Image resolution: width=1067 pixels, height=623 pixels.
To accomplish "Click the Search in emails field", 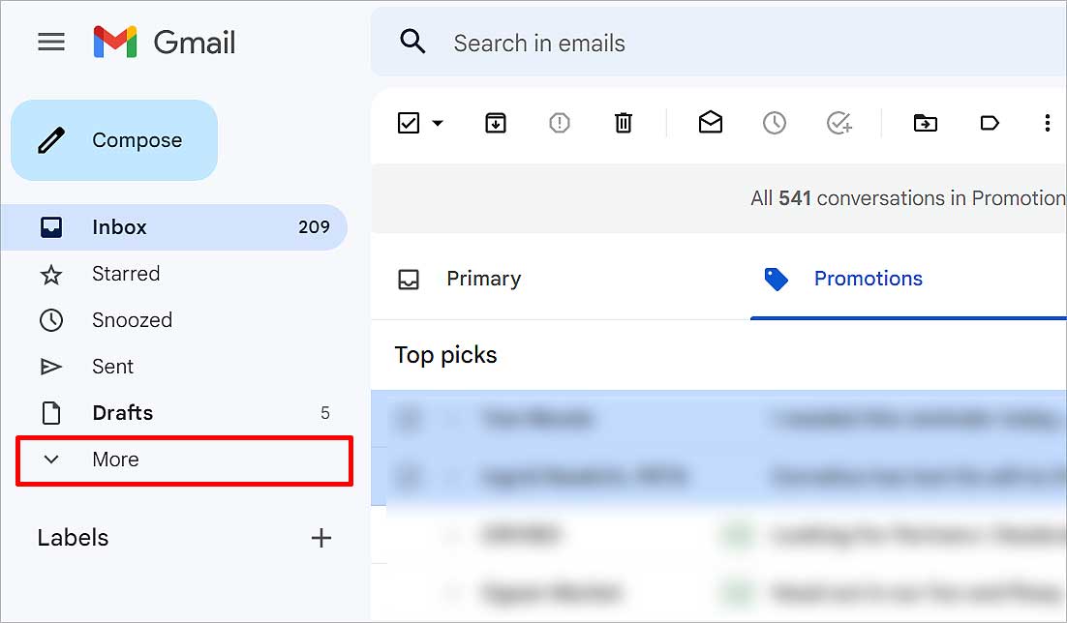I will click(718, 43).
